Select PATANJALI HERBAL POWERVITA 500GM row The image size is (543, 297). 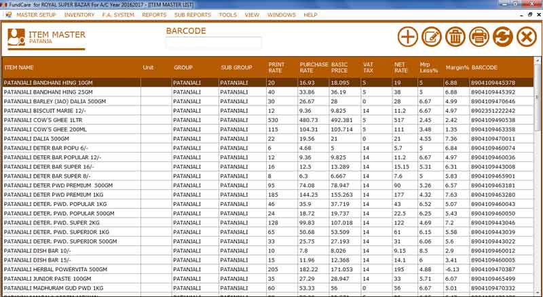267,270
